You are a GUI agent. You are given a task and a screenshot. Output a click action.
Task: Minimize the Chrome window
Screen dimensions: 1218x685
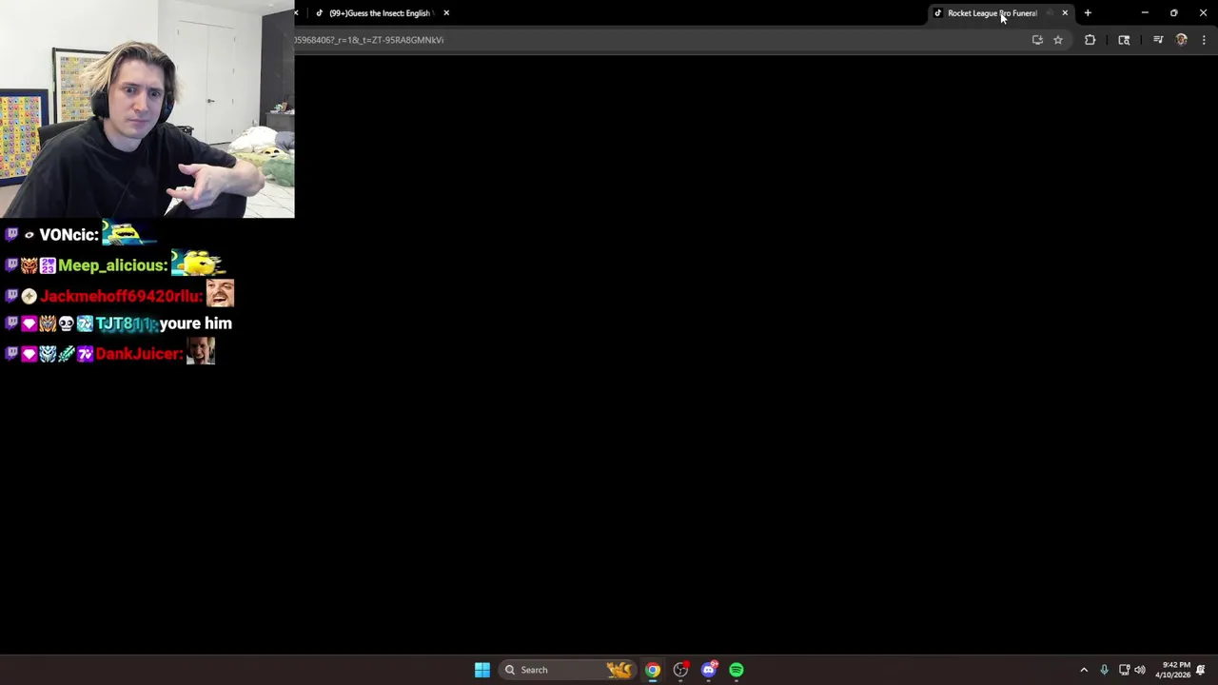[1145, 13]
